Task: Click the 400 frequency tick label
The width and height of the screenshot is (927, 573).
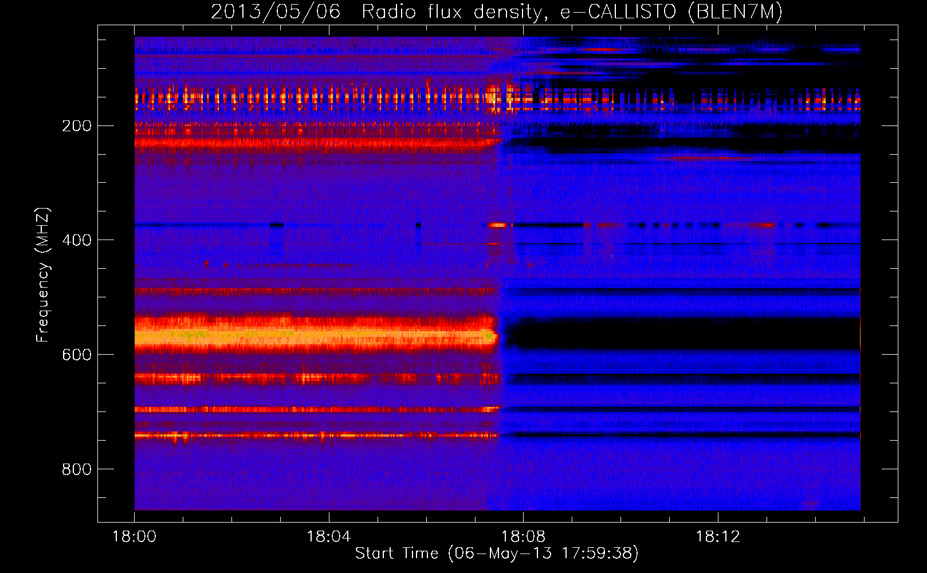Action: pos(77,240)
